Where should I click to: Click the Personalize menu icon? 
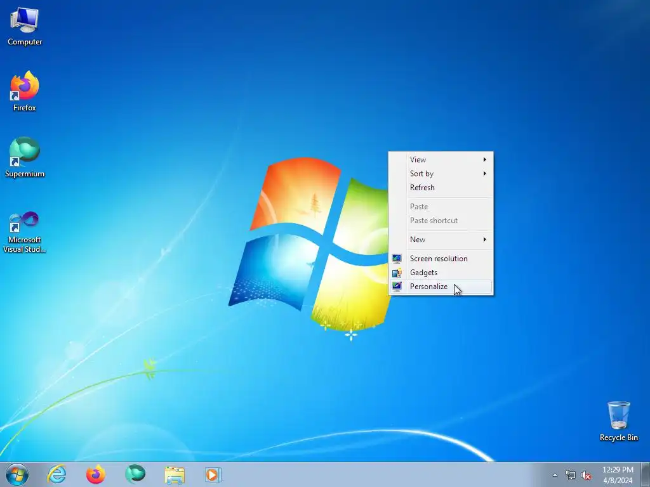pos(397,287)
